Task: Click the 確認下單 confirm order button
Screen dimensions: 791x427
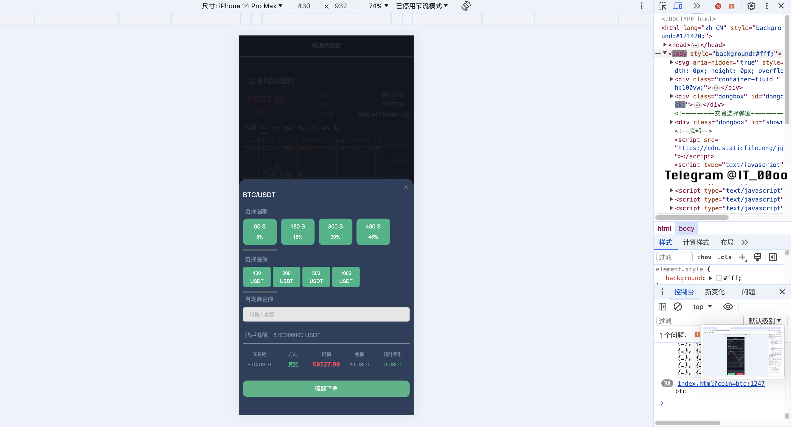Action: point(326,388)
